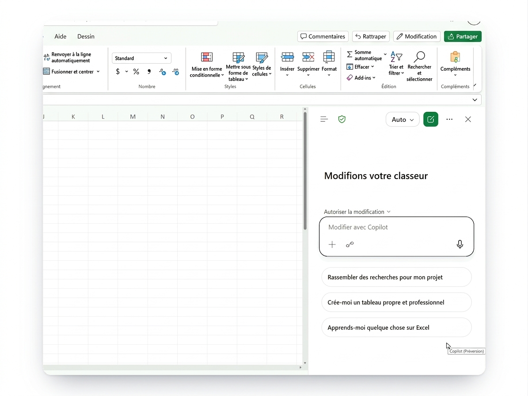
Task: Expand the Supprimer dropdown arrow
Action: tap(308, 75)
